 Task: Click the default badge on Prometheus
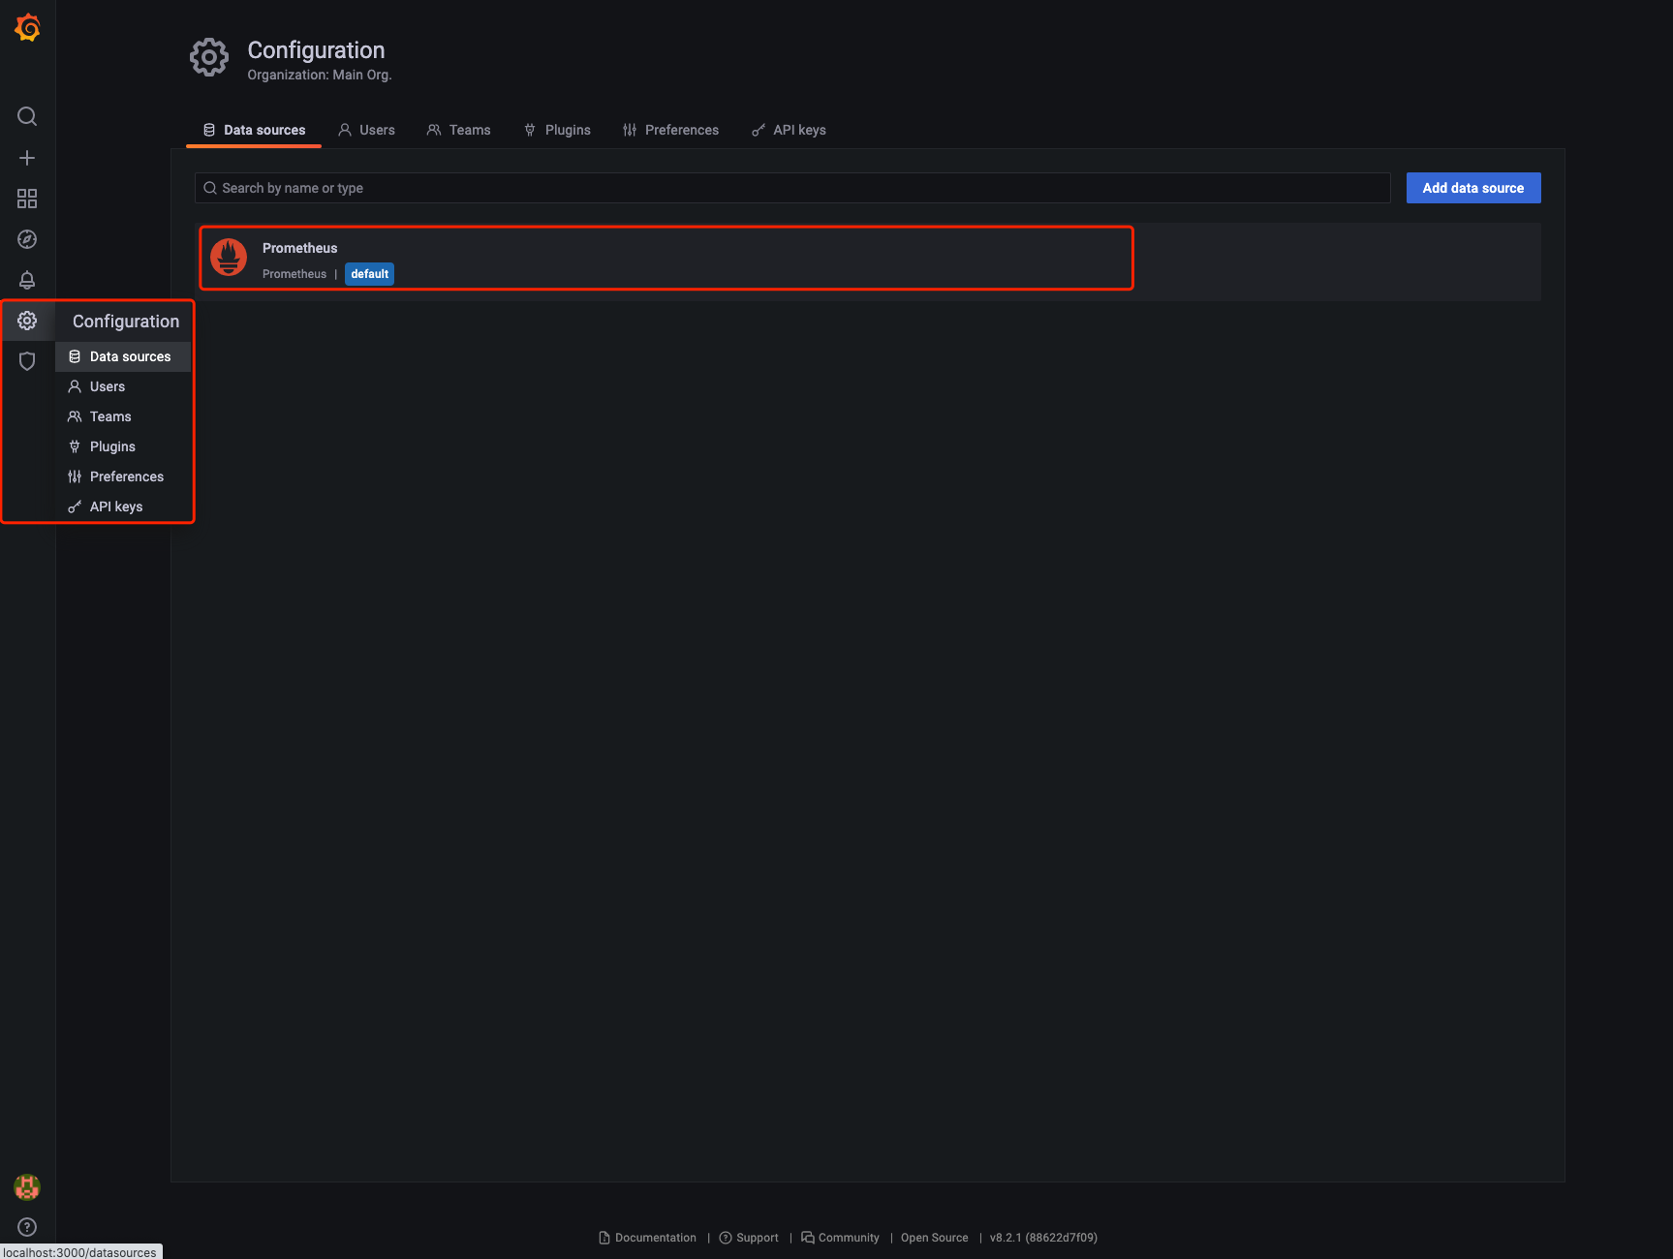pyautogui.click(x=369, y=274)
